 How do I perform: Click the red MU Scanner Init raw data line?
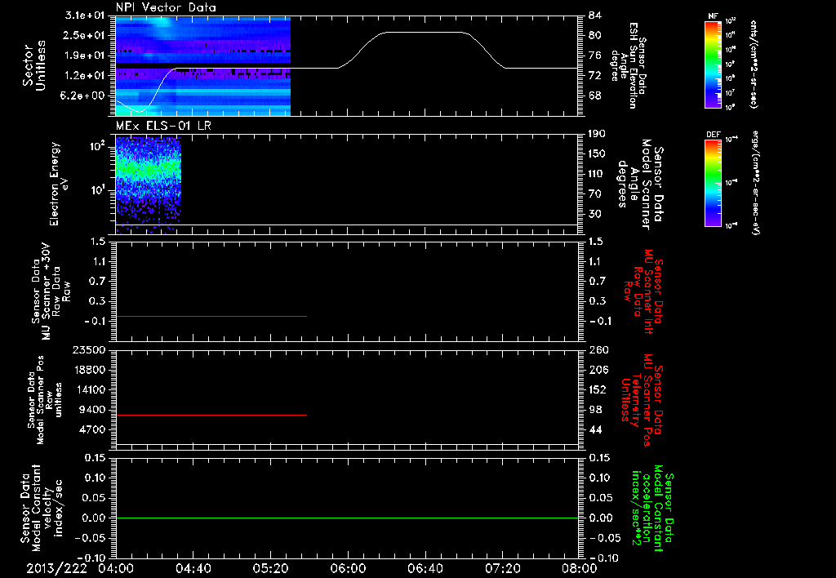(x=211, y=316)
